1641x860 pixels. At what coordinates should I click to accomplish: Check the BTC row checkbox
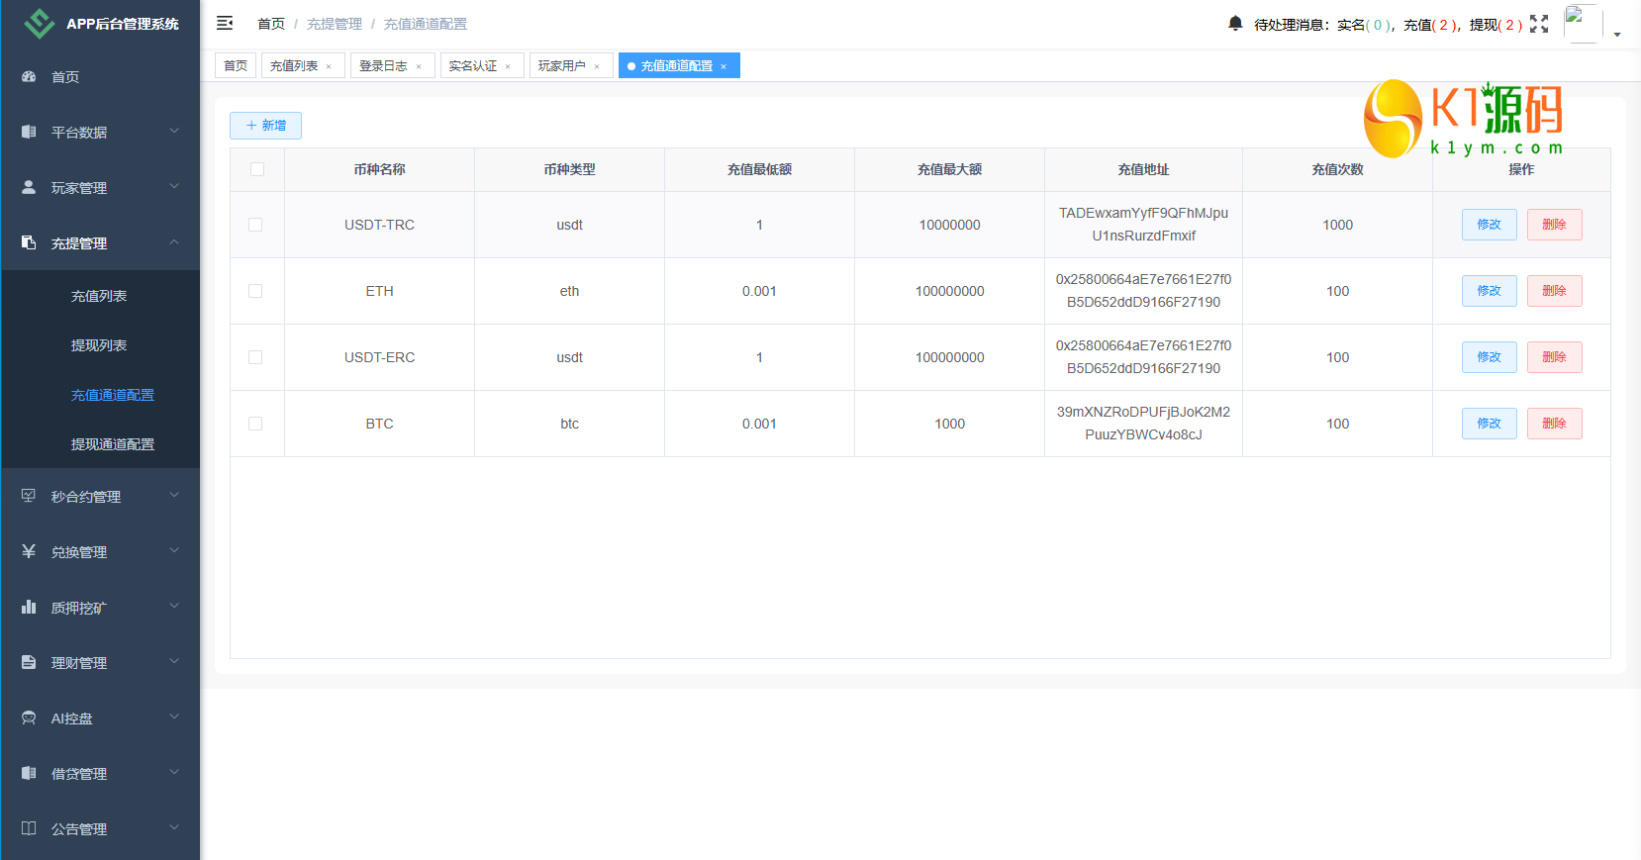click(255, 424)
